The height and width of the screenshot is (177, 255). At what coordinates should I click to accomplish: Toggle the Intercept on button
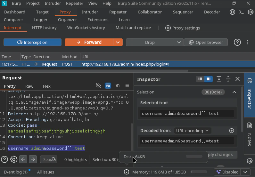33,43
